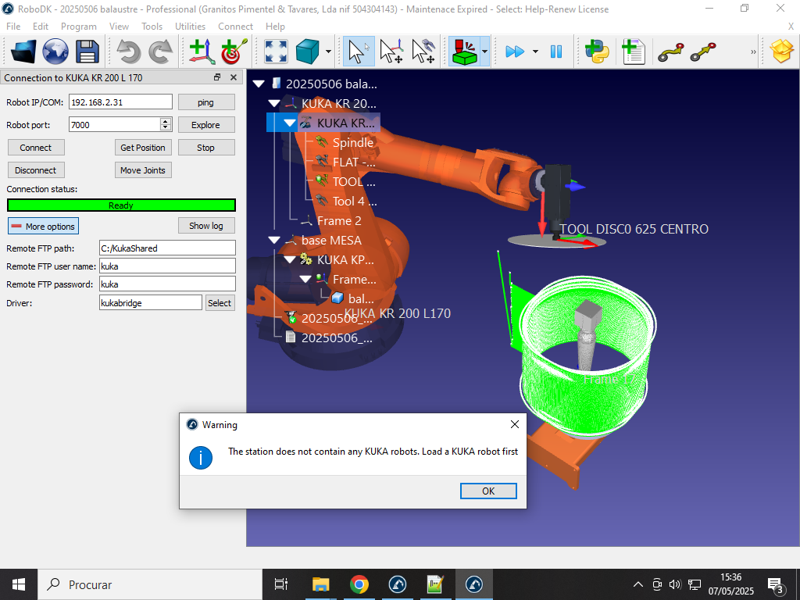
Task: Pause the simulation
Action: click(x=556, y=52)
